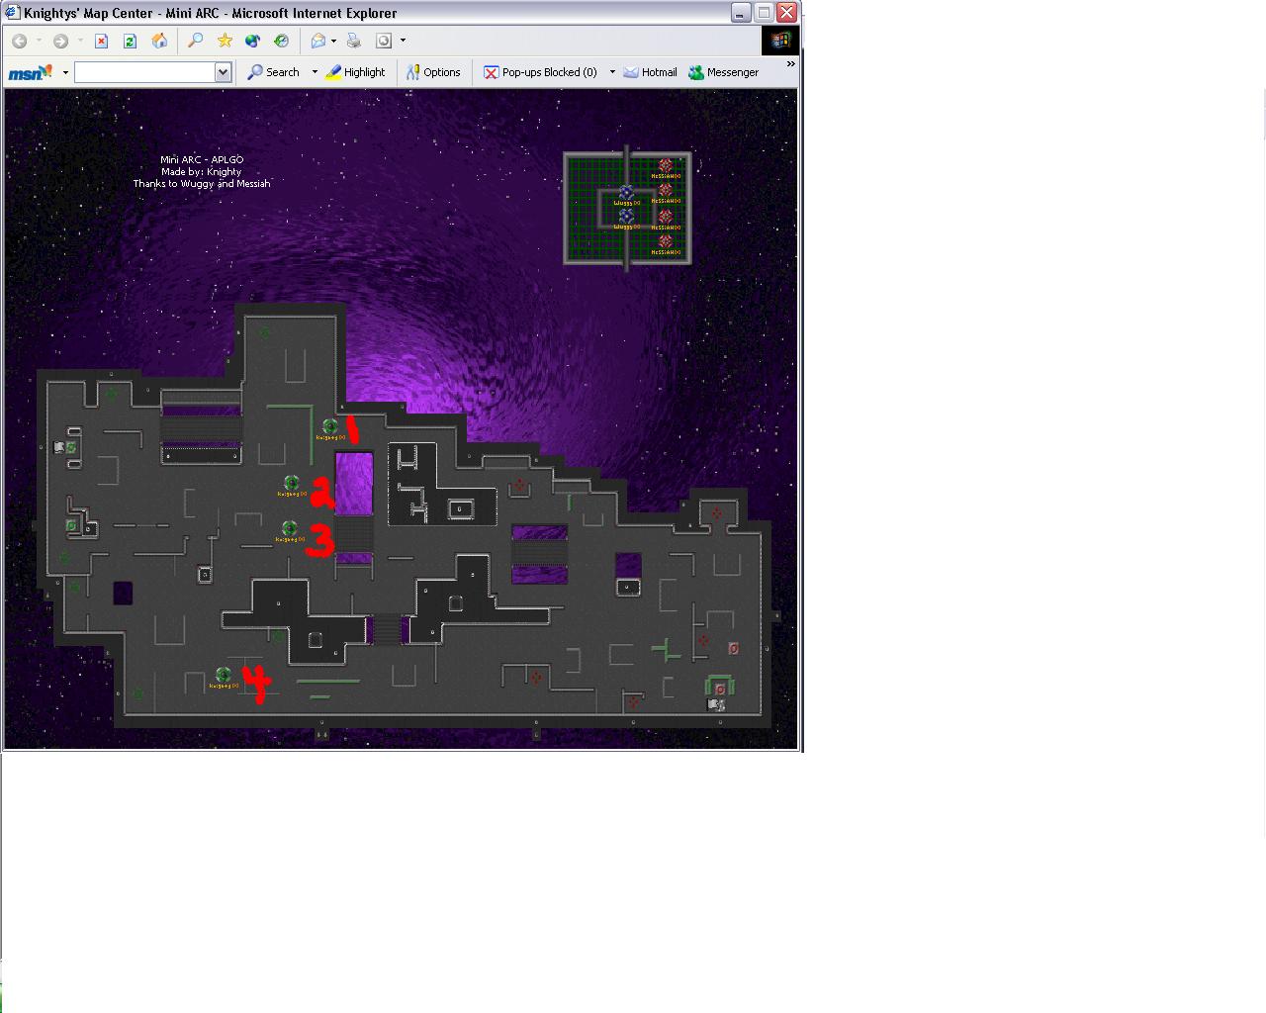Toggle the Highlight tool in MSN toolbar
1266x1013 pixels.
[x=355, y=72]
